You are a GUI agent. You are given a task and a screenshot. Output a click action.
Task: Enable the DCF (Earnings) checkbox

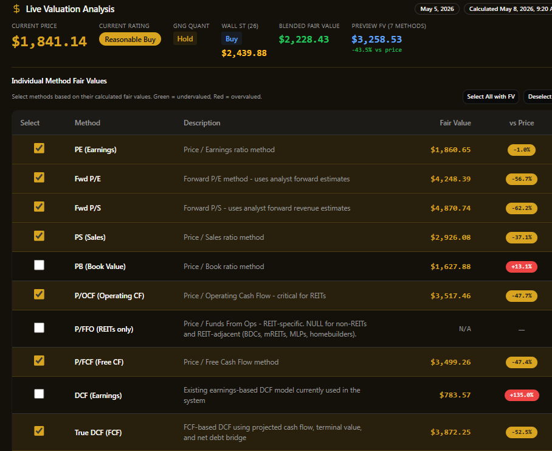(x=39, y=394)
